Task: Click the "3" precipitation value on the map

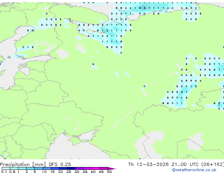Action: (x=145, y=8)
